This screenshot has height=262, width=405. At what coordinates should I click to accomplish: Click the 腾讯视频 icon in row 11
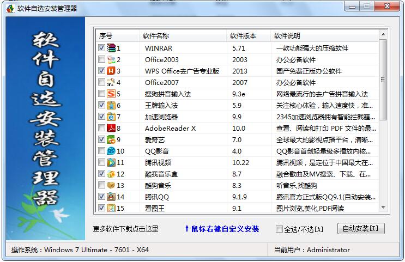tap(111, 162)
